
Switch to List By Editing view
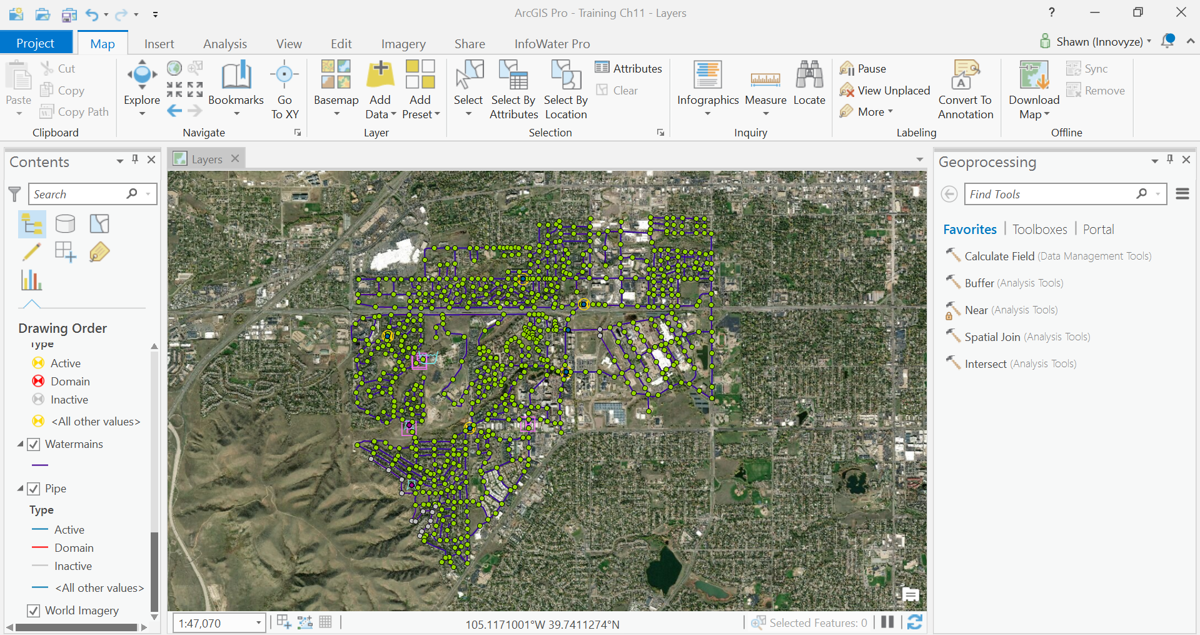(x=31, y=252)
